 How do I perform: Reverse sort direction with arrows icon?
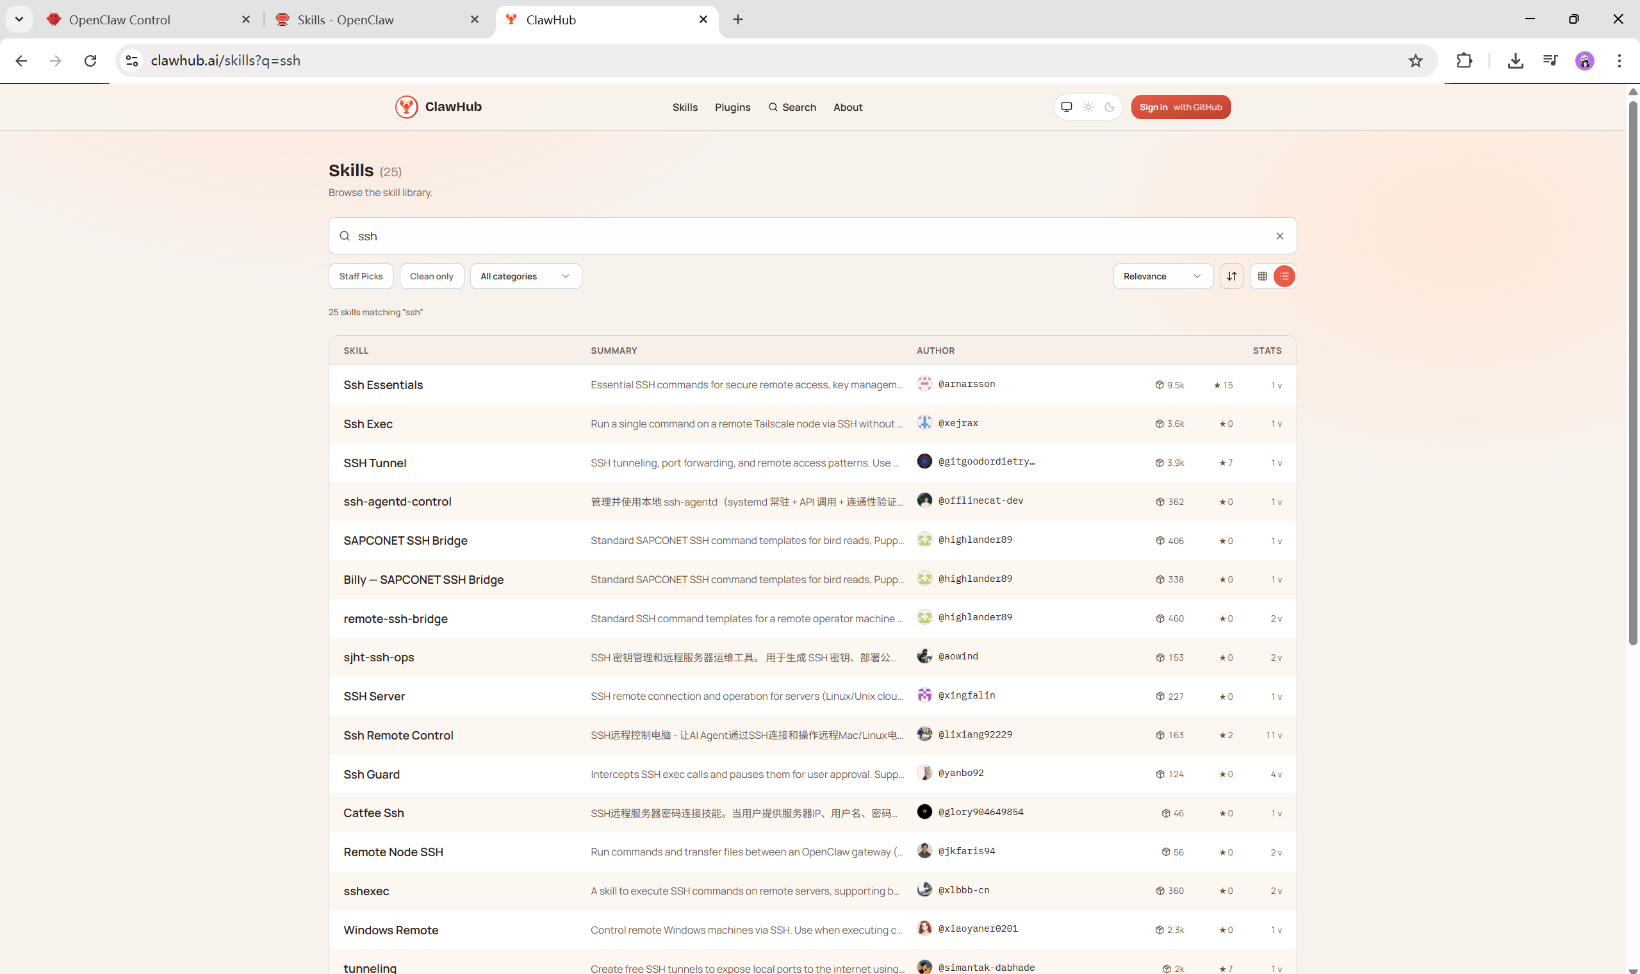click(x=1231, y=276)
